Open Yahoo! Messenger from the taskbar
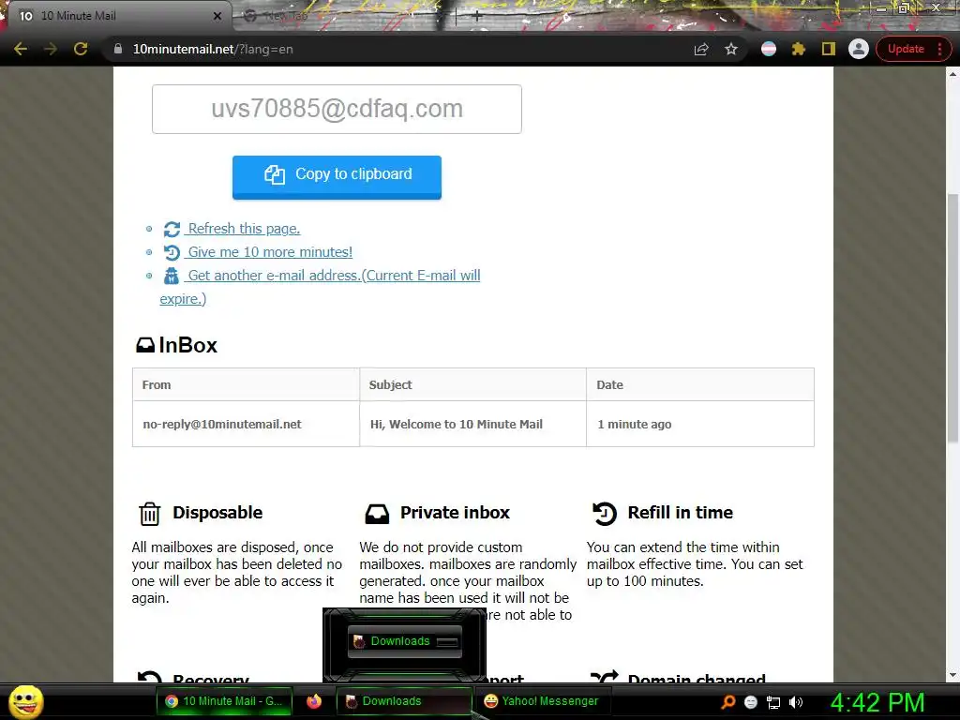Viewport: 960px width, 720px height. click(541, 701)
